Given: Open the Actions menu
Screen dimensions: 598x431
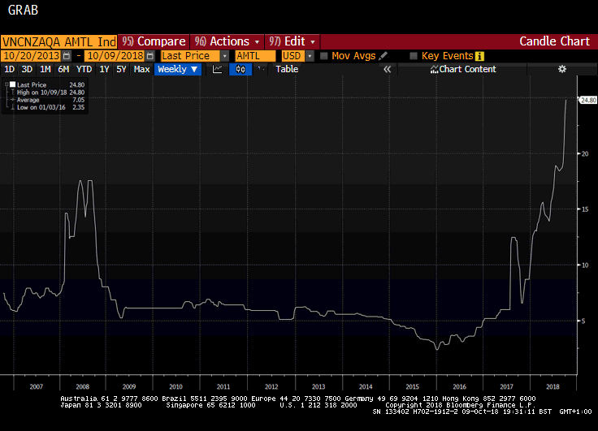Looking at the screenshot, I should click(227, 41).
